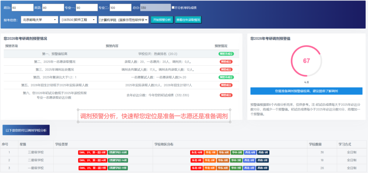Open the 北京邮电大学 school dropdown
Screen dimensions: 368x173
(x=40, y=20)
